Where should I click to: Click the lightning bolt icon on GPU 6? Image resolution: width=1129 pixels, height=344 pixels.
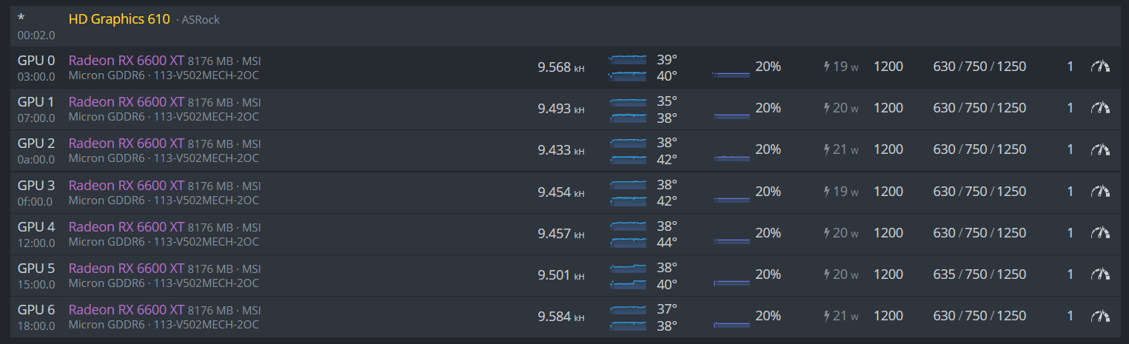tap(827, 316)
